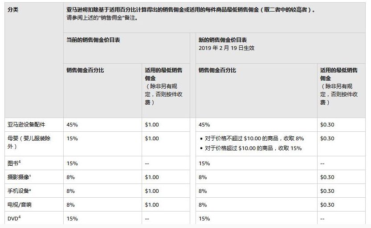Image resolution: width=371 pixels, height=228 pixels.
Task: Click new 8% rate for 手机设备
Action: (x=203, y=191)
